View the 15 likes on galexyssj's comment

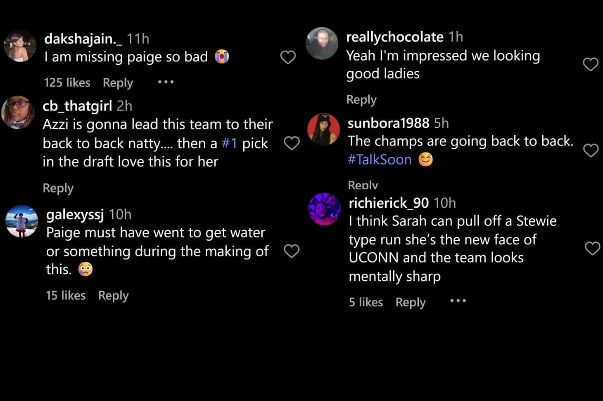coord(66,295)
